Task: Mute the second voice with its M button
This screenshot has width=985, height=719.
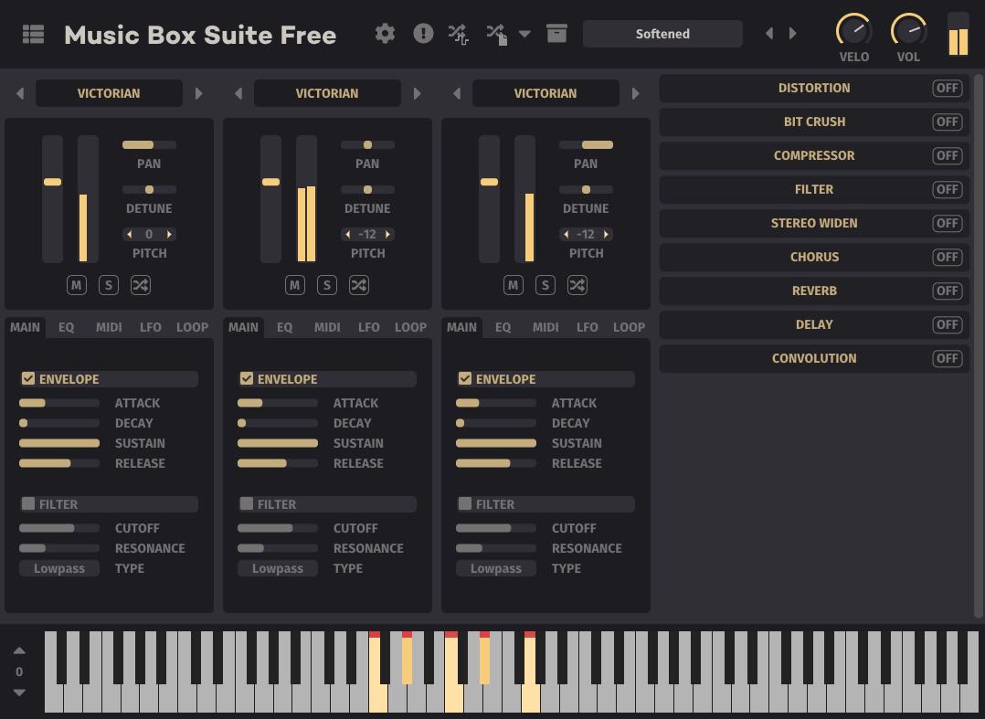Action: pyautogui.click(x=294, y=284)
